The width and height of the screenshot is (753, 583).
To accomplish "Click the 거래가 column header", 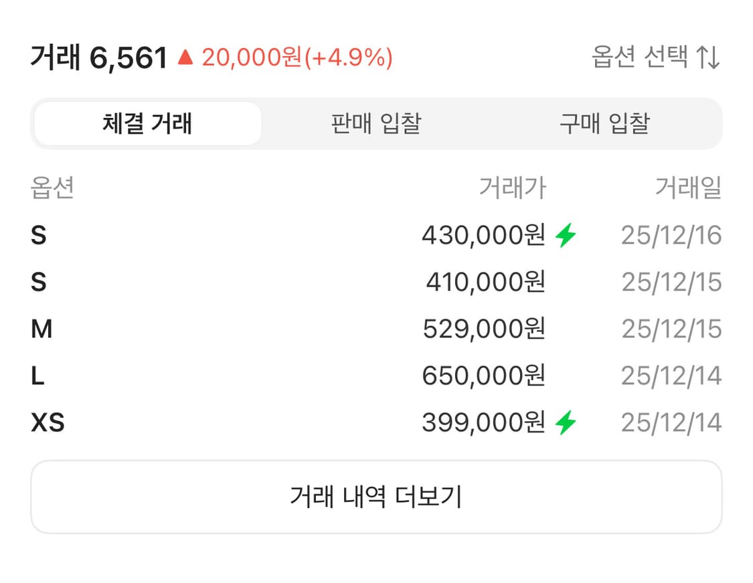I will pyautogui.click(x=513, y=188).
